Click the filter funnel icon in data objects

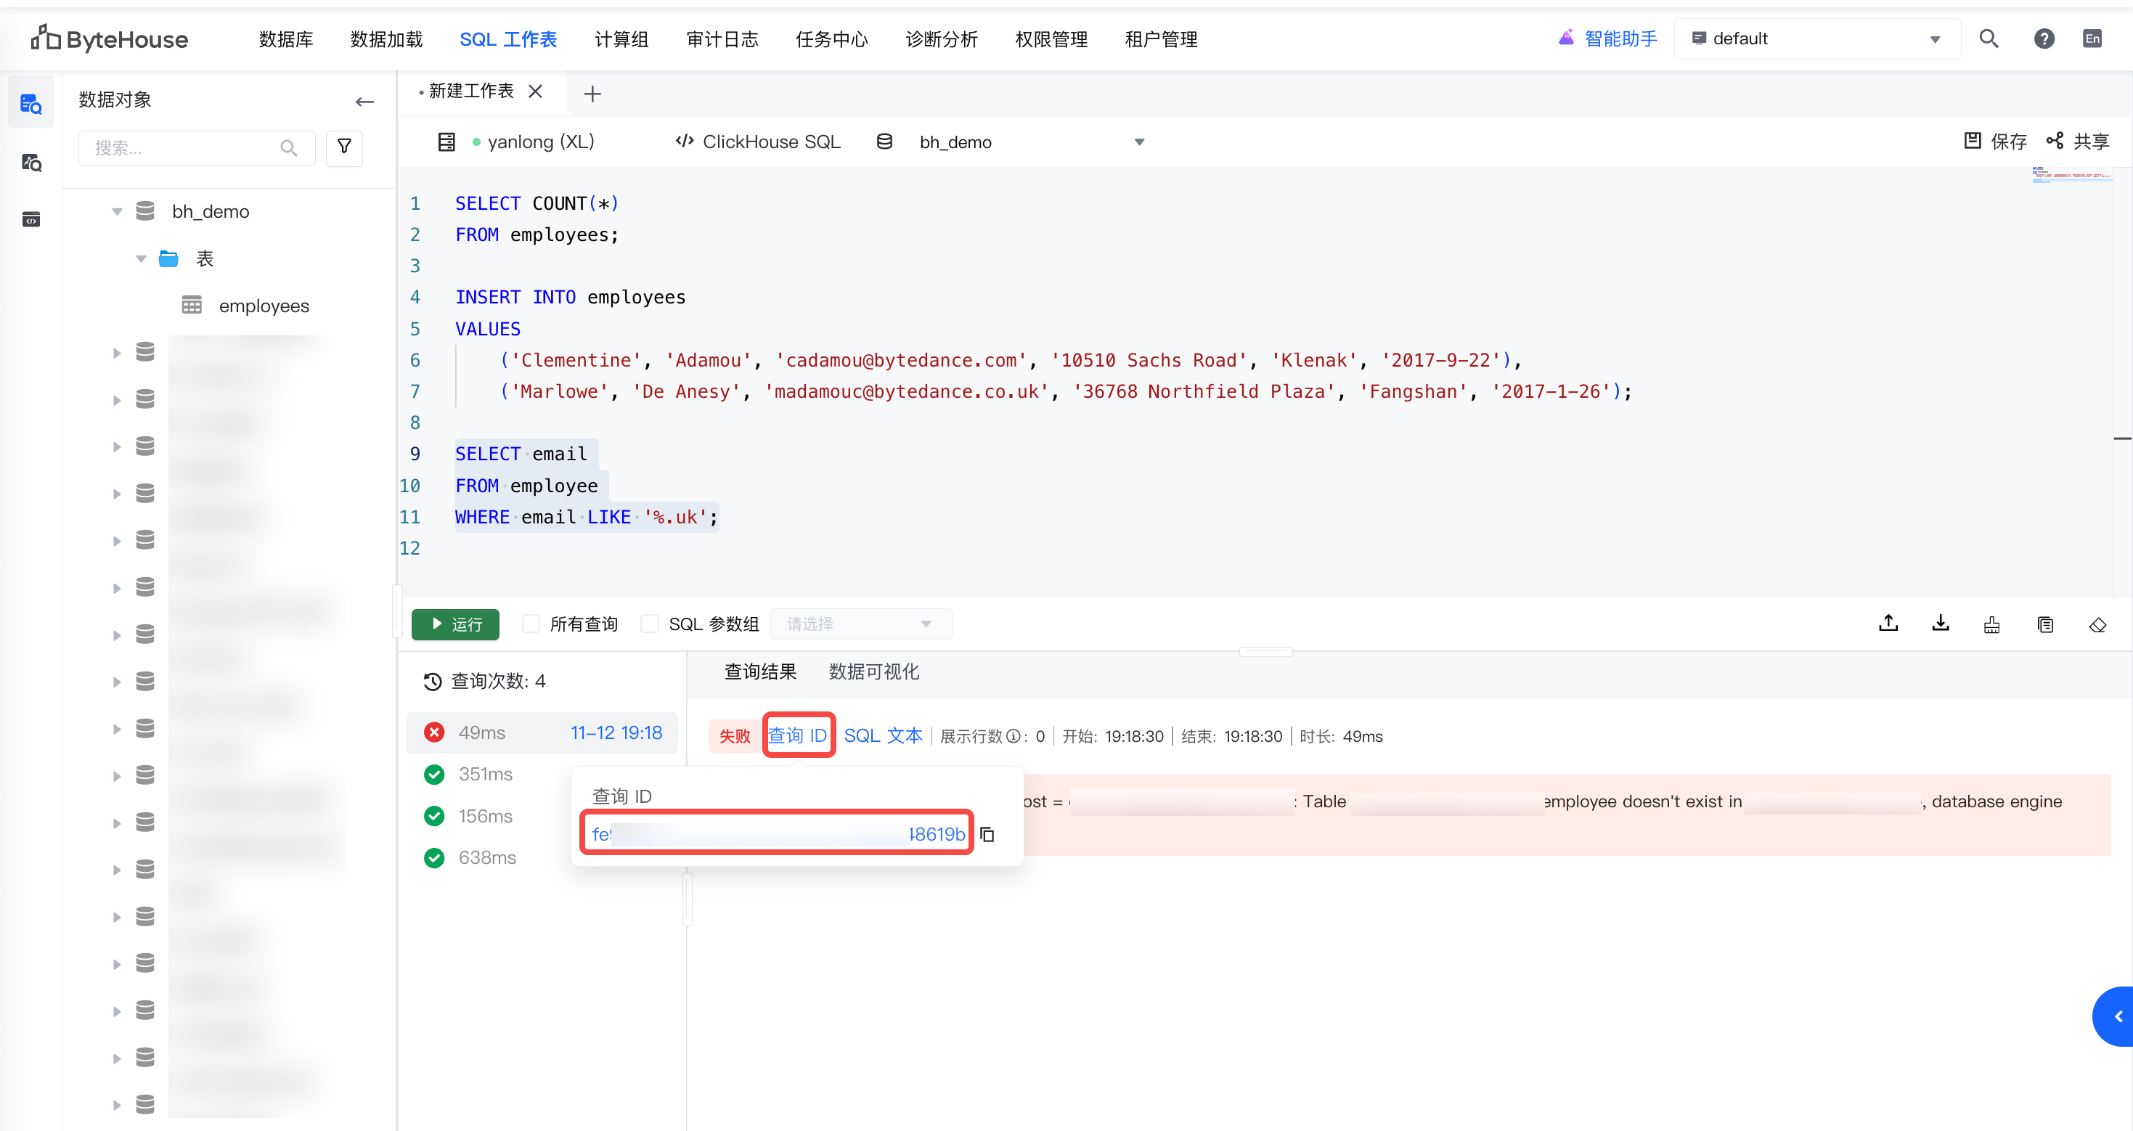[x=344, y=147]
